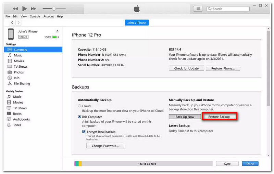Click the Apple logo at top

point(137,9)
